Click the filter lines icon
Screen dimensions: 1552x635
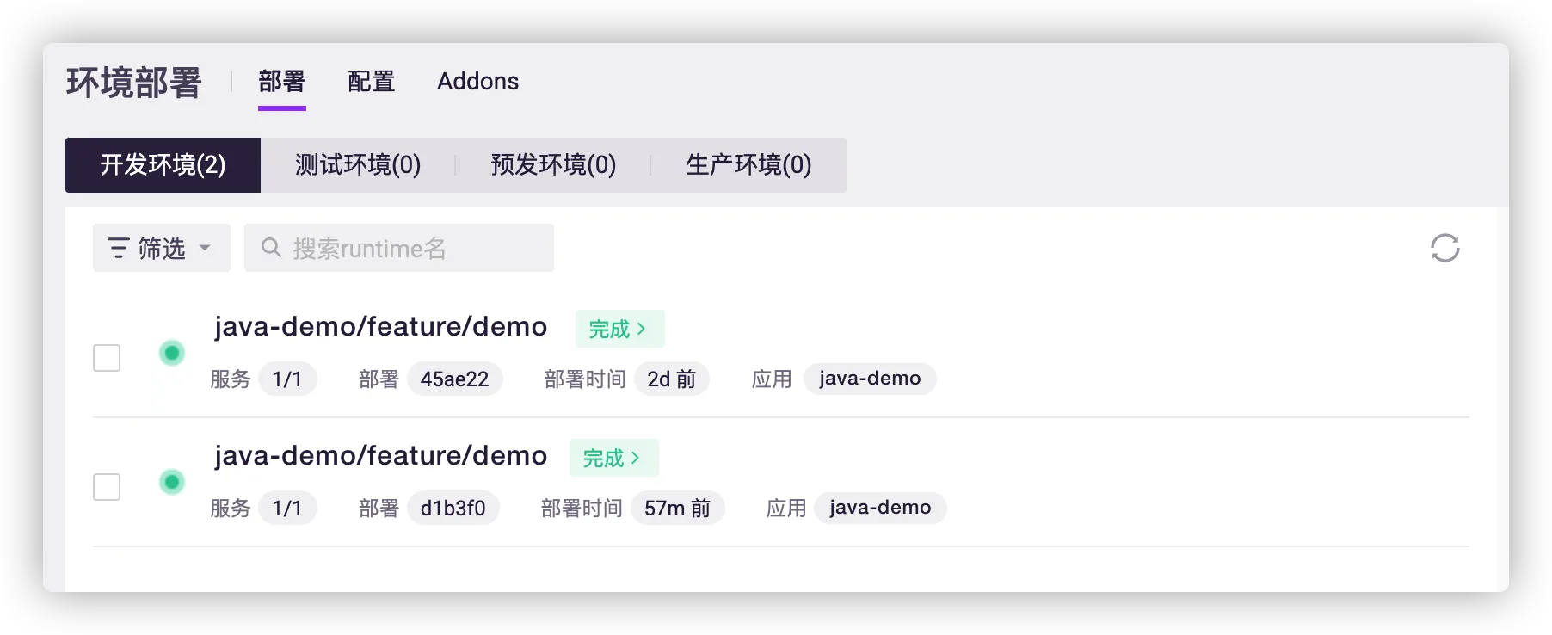pos(118,248)
